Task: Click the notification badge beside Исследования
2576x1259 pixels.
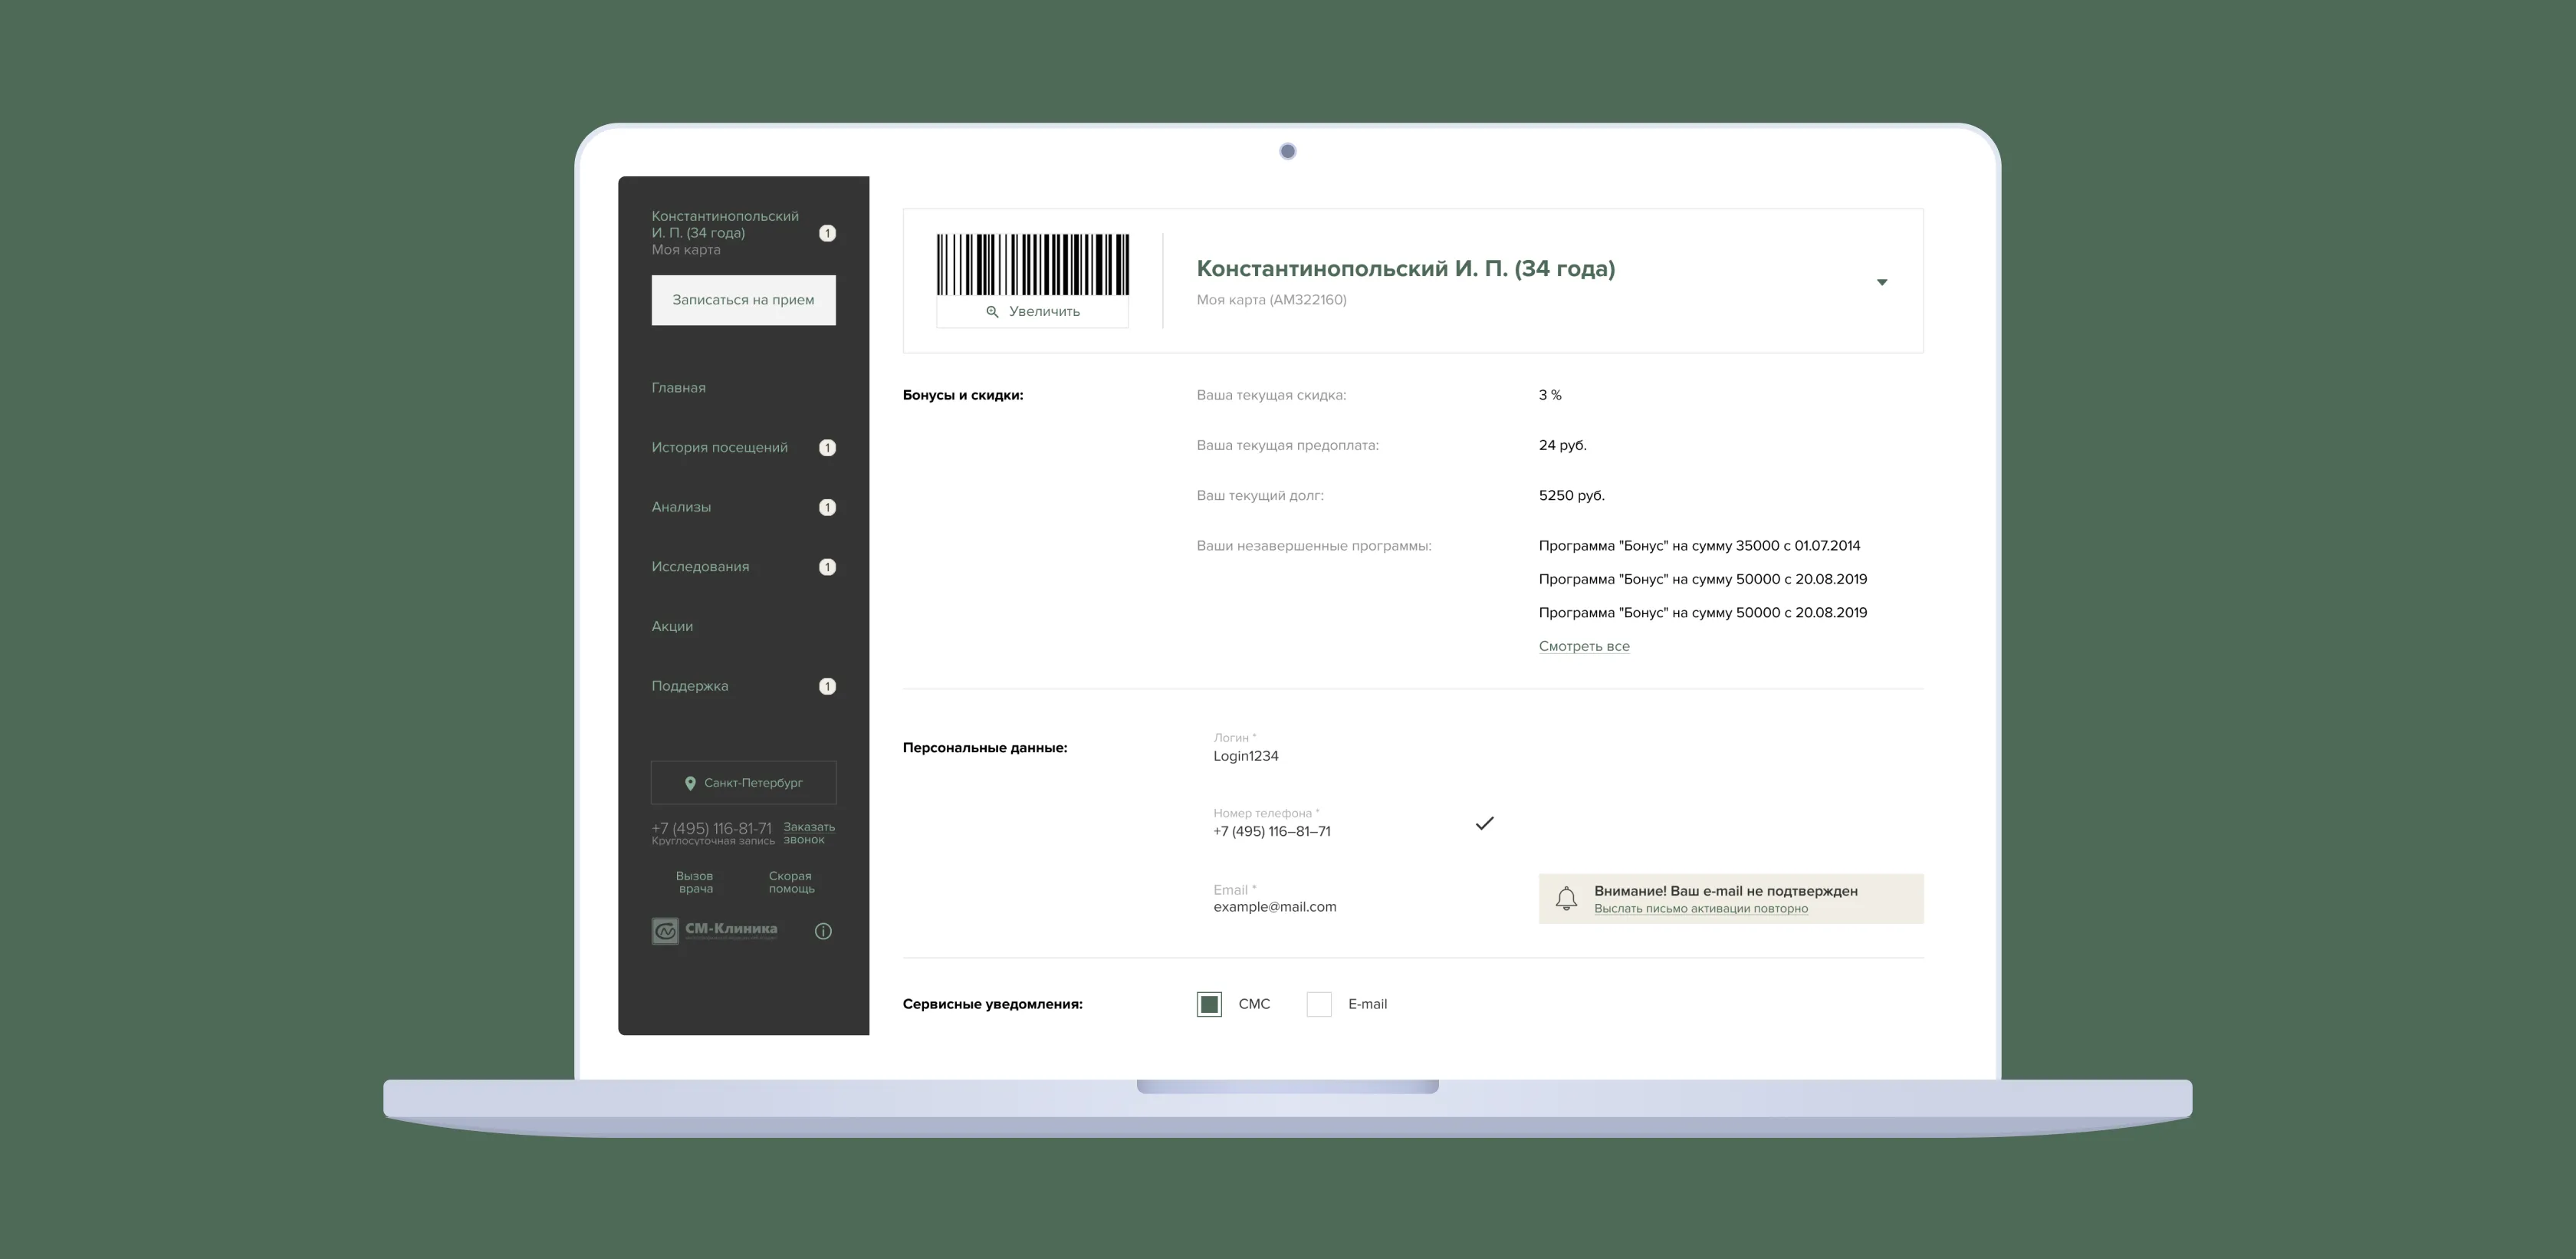Action: pyautogui.click(x=827, y=567)
